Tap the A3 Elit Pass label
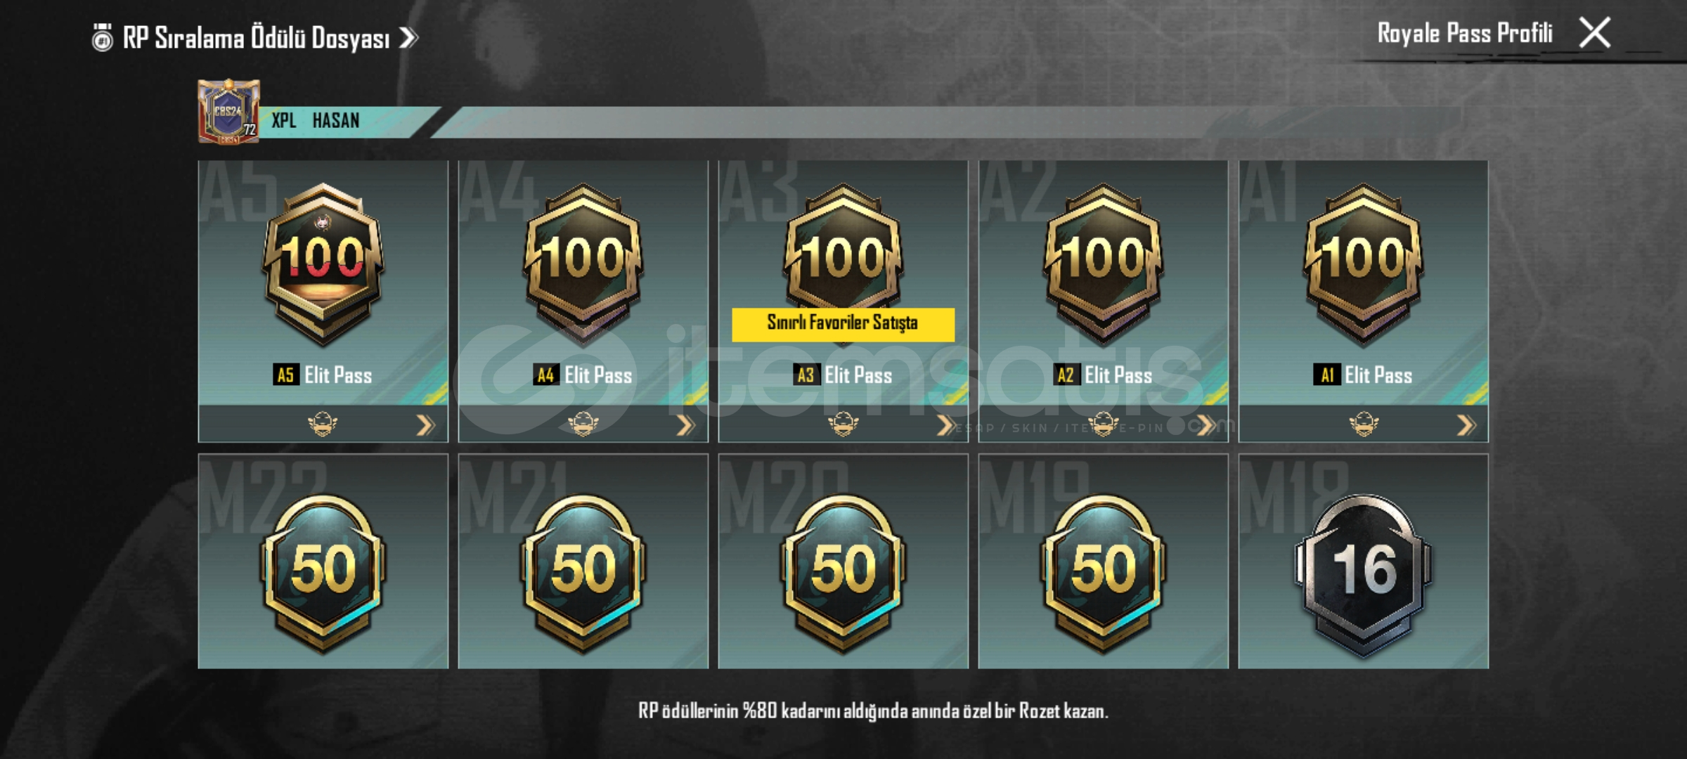The image size is (1687, 759). [x=843, y=375]
